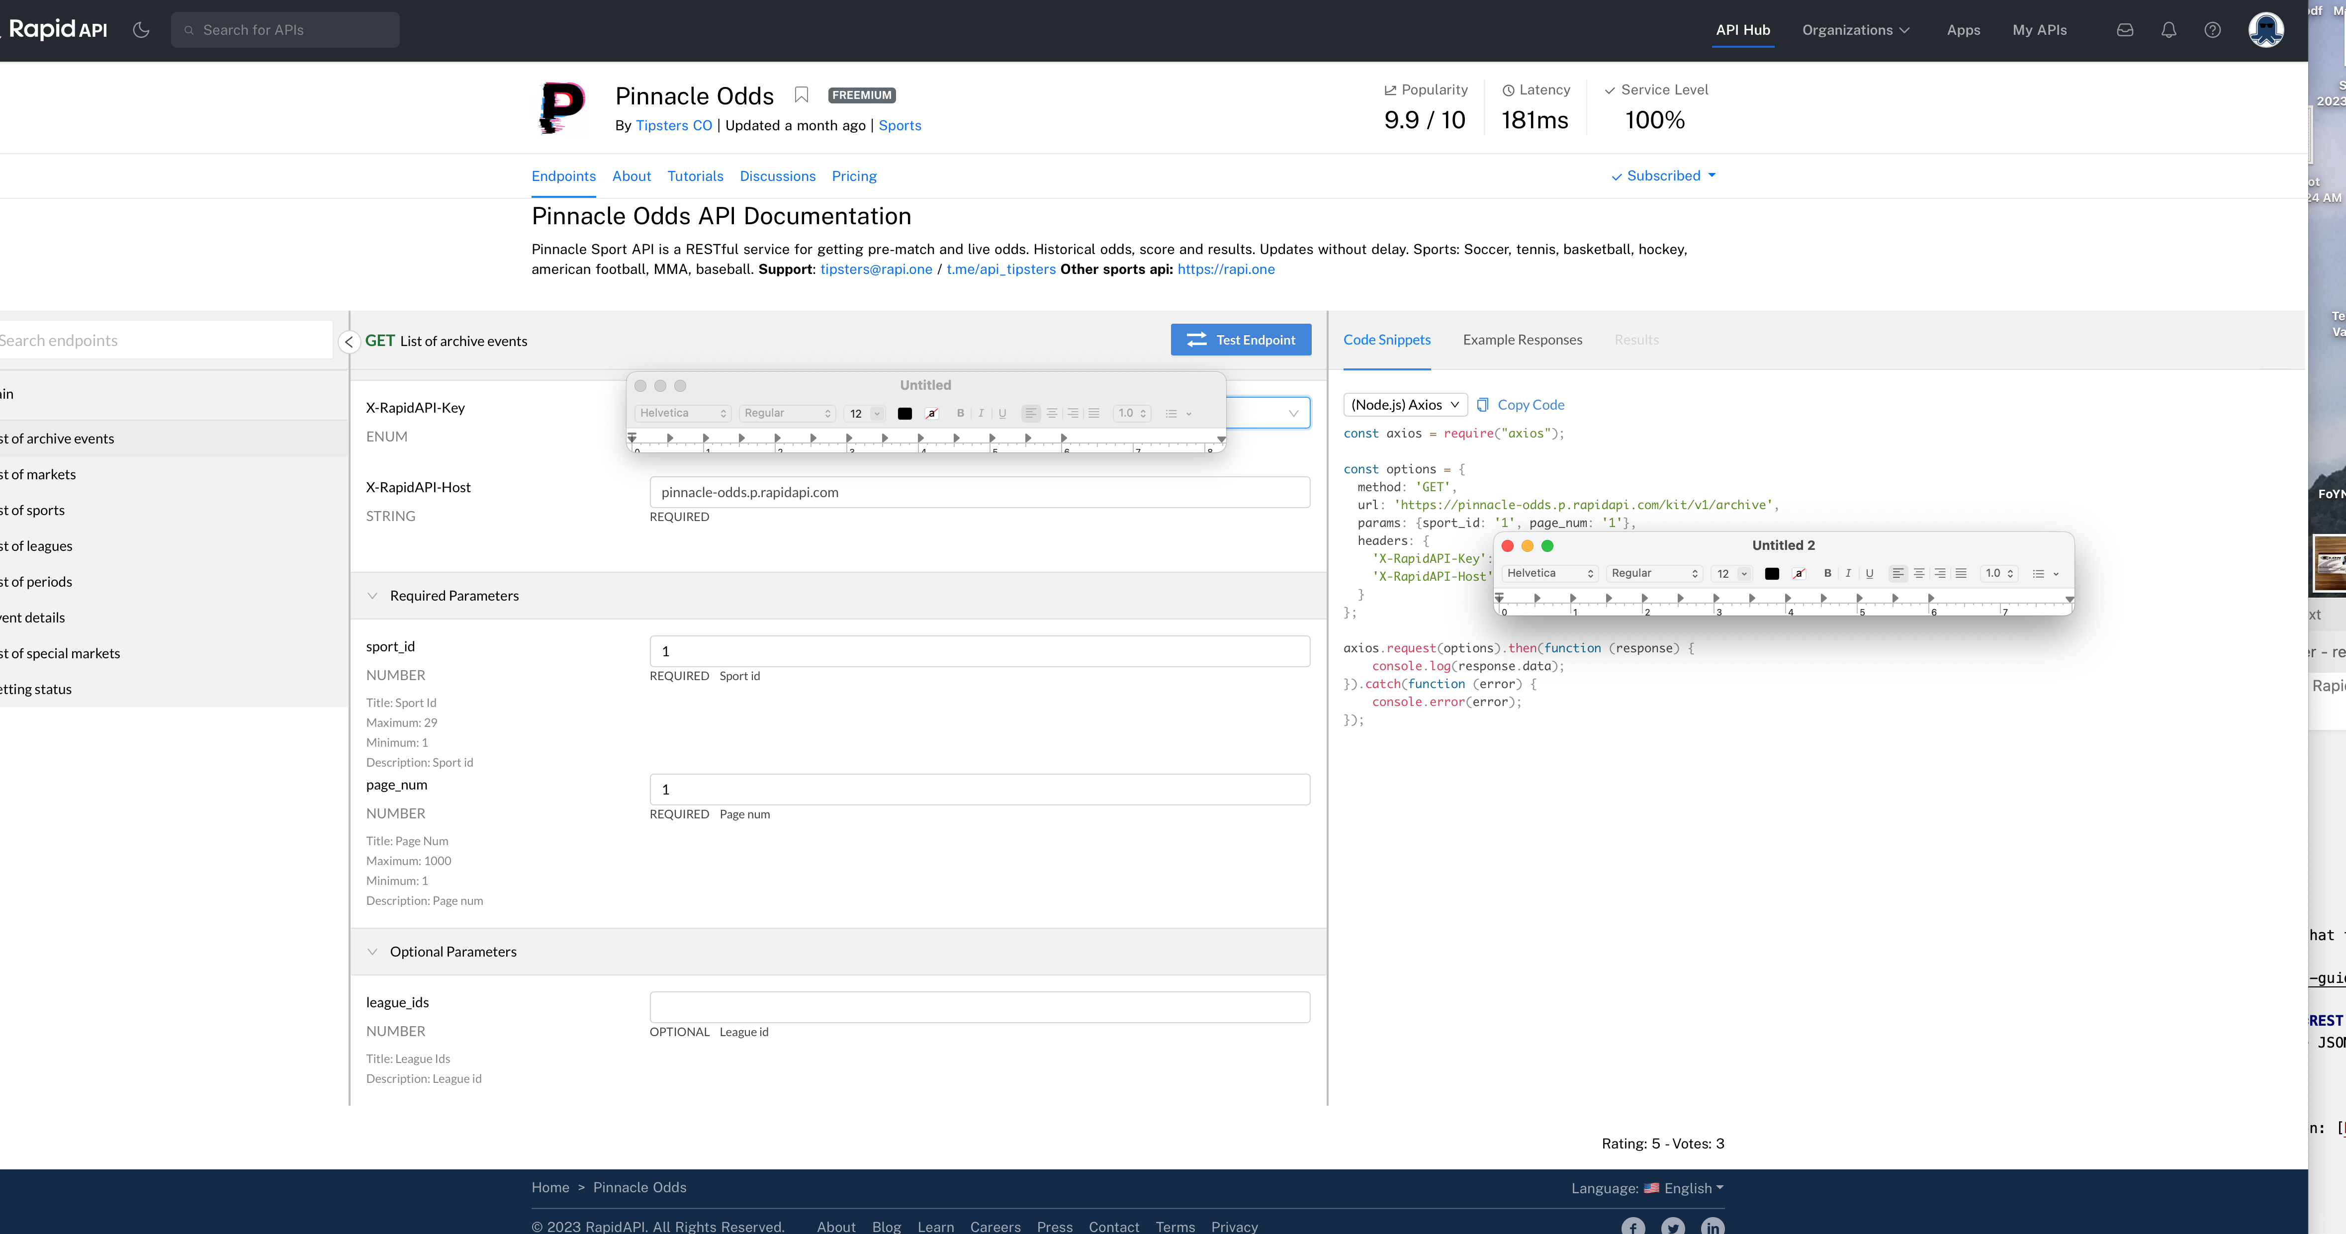Open (Node.js) Axios language dropdown
Screen dimensions: 2346x1234
tap(1405, 404)
